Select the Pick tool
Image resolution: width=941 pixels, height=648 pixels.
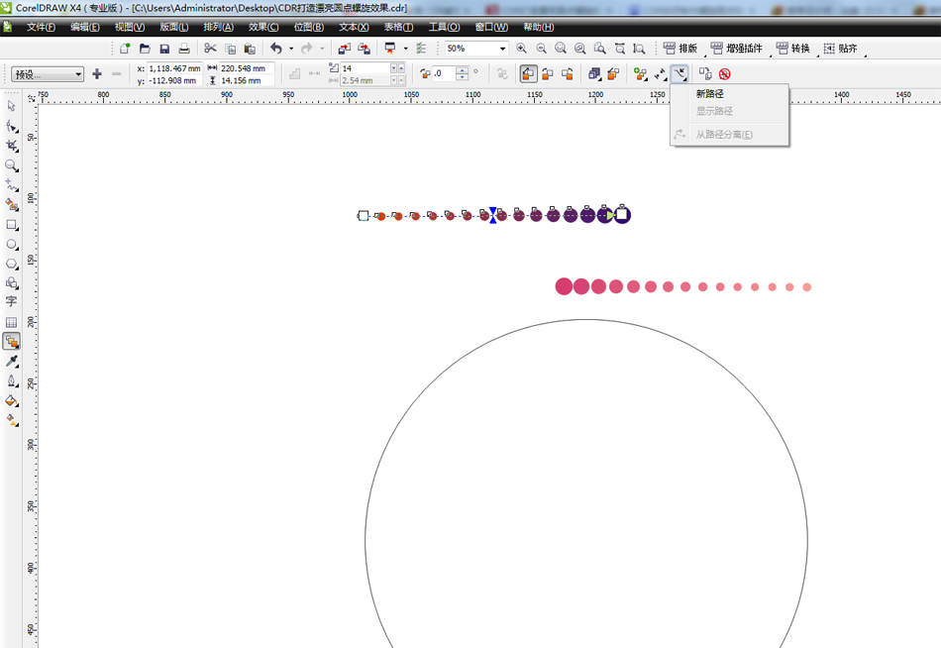[x=13, y=105]
